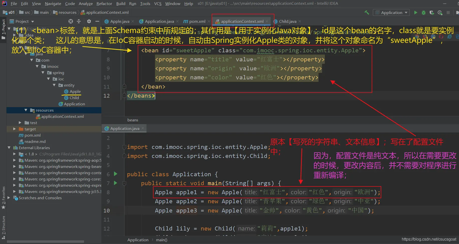
Task: Click the gray stop button in toolbar
Action: [448, 13]
